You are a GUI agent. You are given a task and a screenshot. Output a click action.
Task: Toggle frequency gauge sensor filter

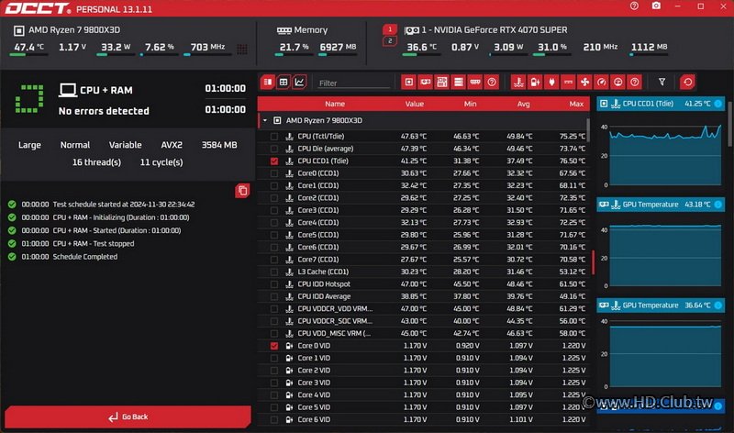pyautogui.click(x=602, y=82)
